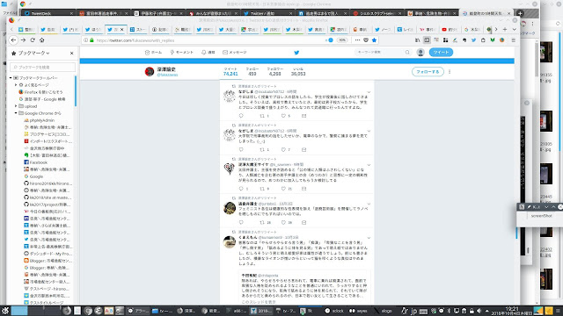
Task: Like the second Nagashima tweet about dream
Action: click(283, 149)
